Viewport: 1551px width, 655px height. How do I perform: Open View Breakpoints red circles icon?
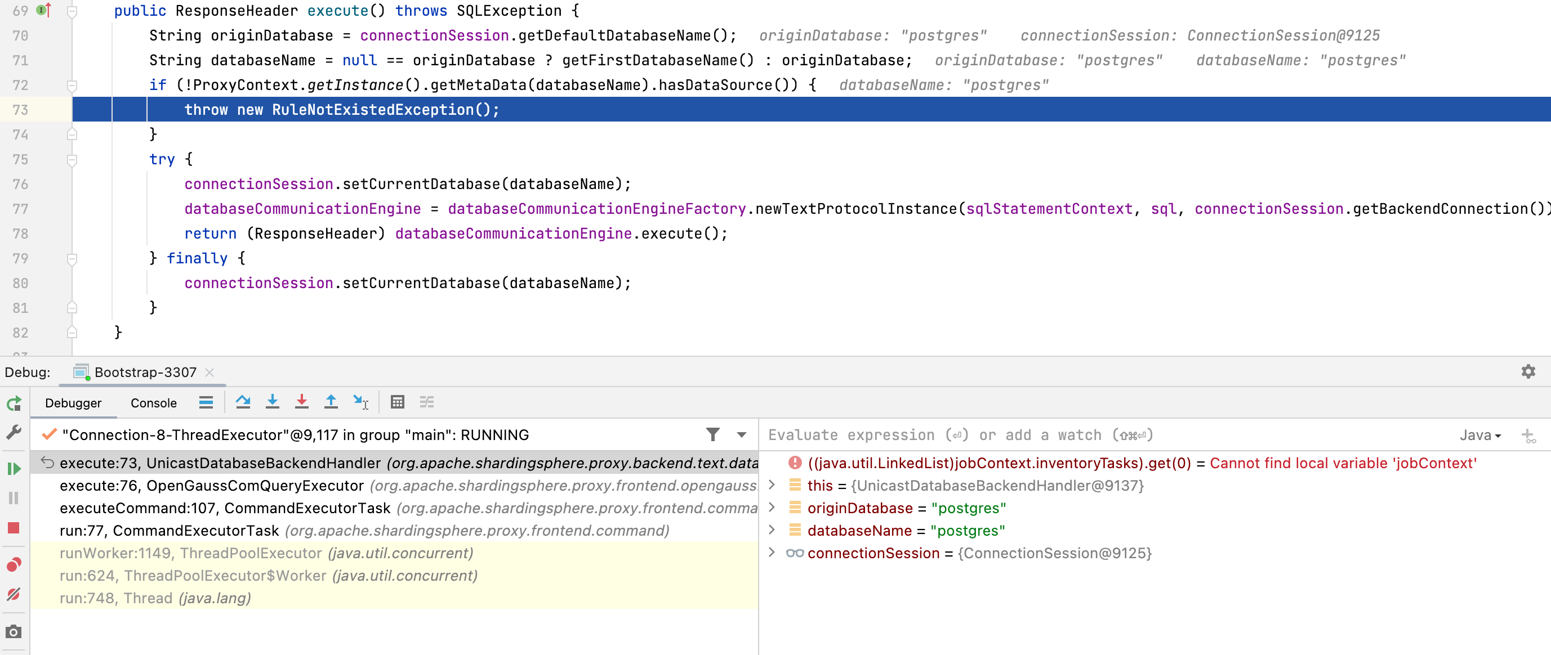pos(14,565)
